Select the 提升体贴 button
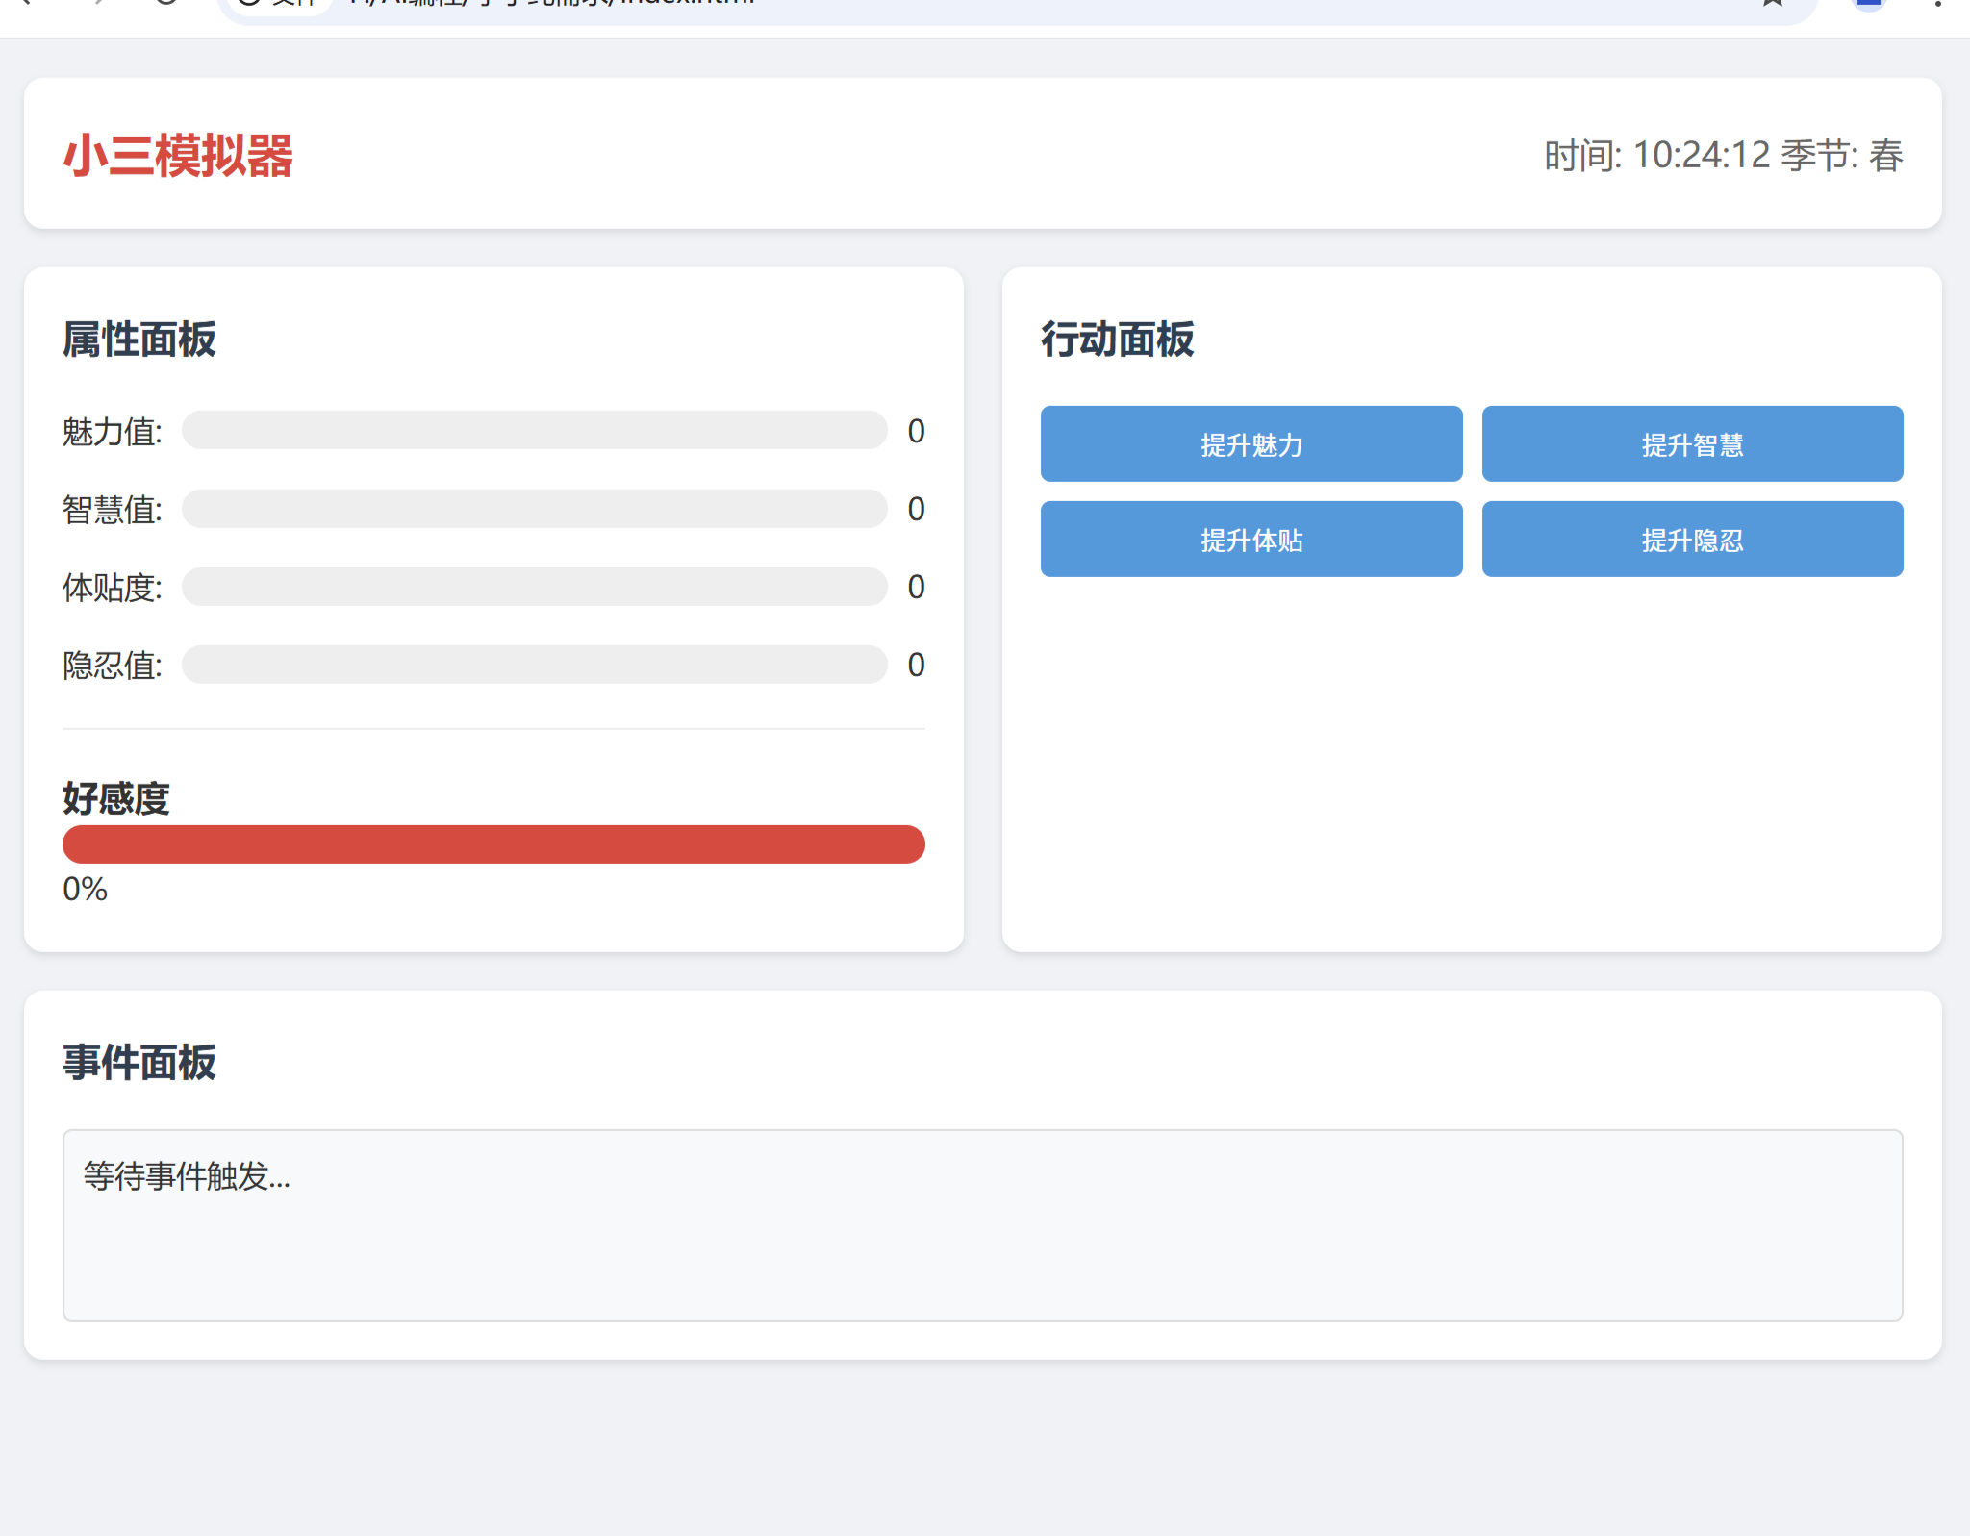Viewport: 1970px width, 1536px height. [1250, 540]
